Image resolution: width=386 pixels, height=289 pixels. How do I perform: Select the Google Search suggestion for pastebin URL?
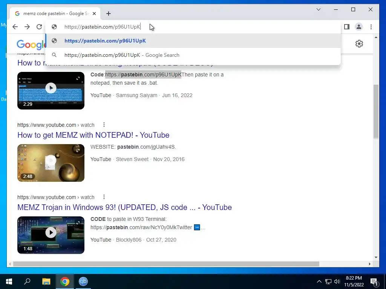[x=193, y=55]
